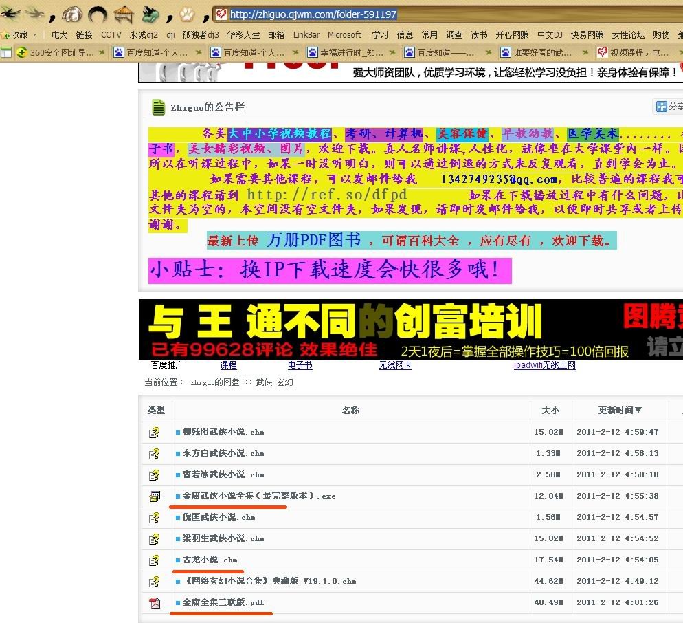Open the 古龙小说.chm download link
This screenshot has height=623, width=683.
pyautogui.click(x=207, y=560)
